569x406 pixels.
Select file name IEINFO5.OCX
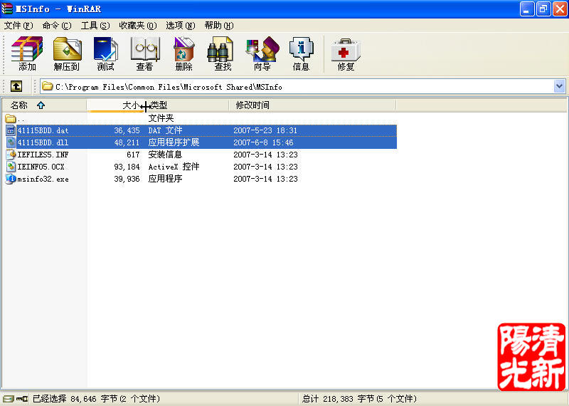pos(41,167)
